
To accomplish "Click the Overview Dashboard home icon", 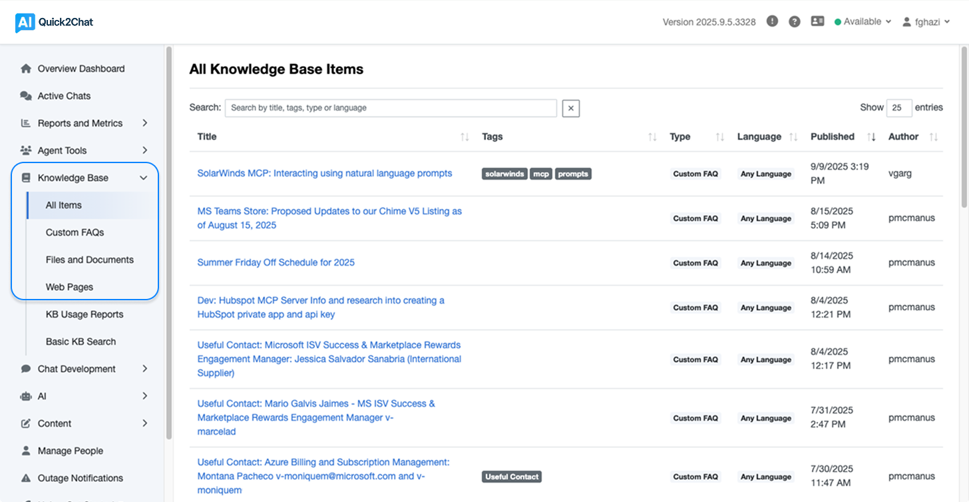I will [x=26, y=69].
